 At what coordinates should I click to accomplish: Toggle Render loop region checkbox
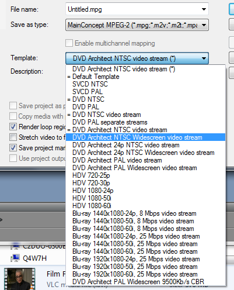13,127
